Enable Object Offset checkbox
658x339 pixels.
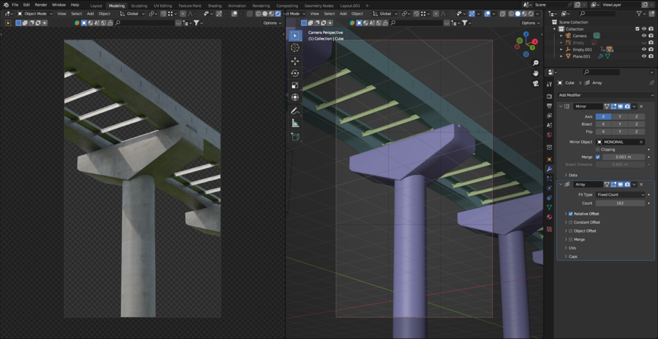[x=571, y=231]
